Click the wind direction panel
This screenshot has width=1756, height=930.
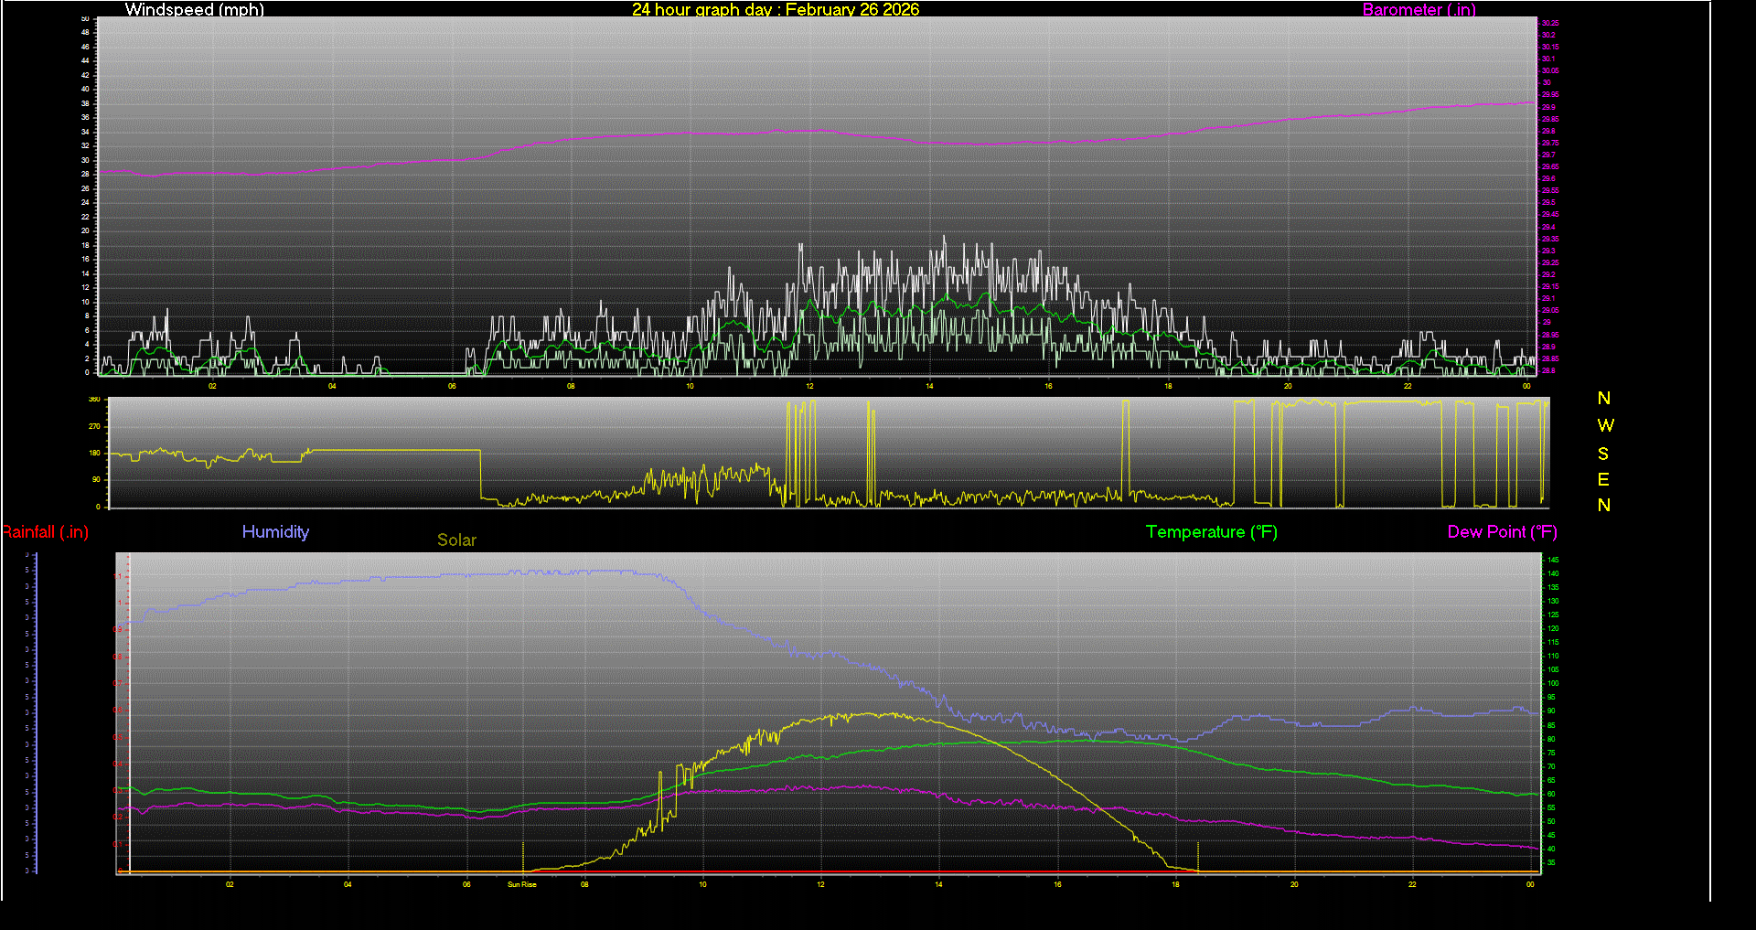(x=823, y=453)
